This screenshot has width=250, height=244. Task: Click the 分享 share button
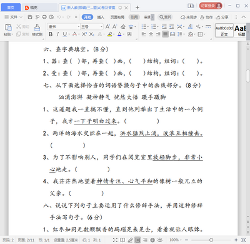coord(222,17)
